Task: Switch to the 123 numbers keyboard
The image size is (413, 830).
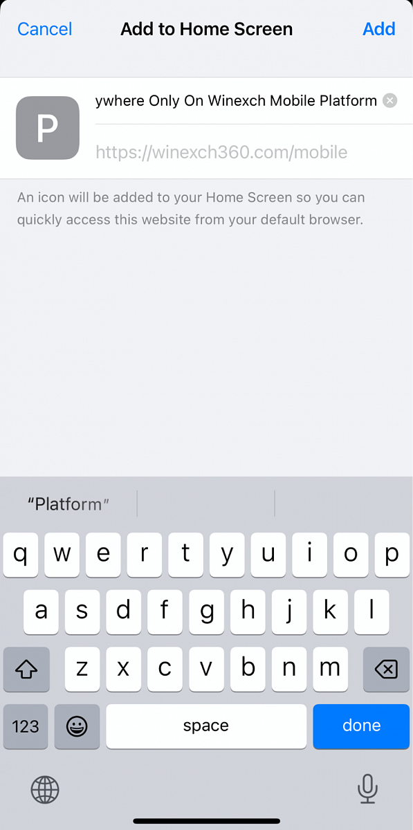Action: coord(26,726)
